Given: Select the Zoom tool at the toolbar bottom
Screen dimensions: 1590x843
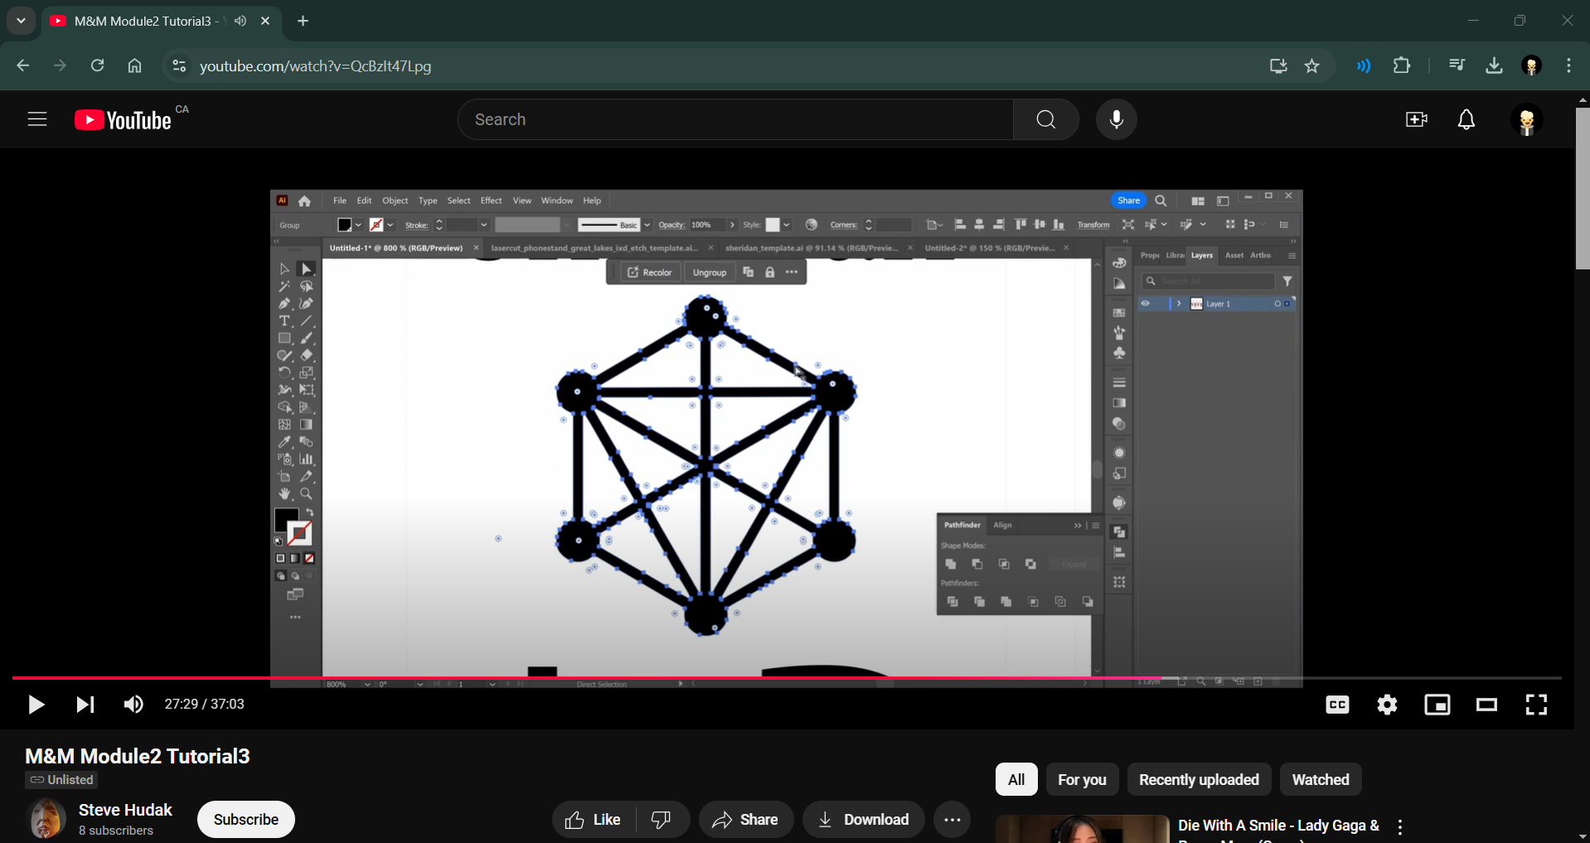Looking at the screenshot, I should pos(307,492).
